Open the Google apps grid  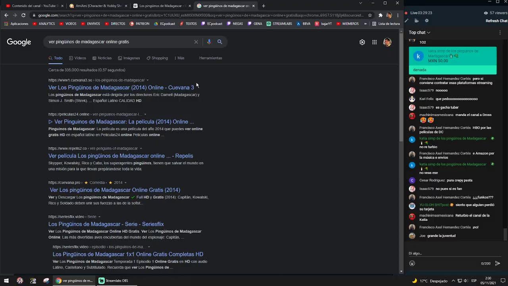coord(375,42)
